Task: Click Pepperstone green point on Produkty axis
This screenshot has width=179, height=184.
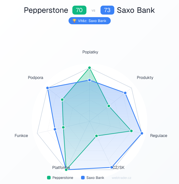Action: 109,106
